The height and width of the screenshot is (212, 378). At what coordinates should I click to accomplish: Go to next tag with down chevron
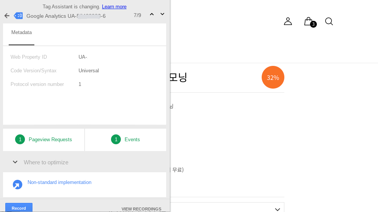point(162,14)
